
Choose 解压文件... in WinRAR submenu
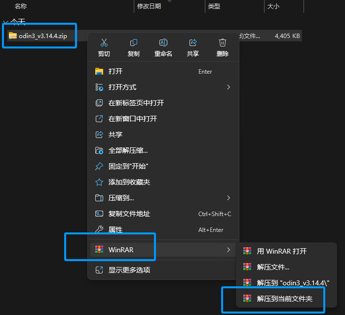point(286,267)
